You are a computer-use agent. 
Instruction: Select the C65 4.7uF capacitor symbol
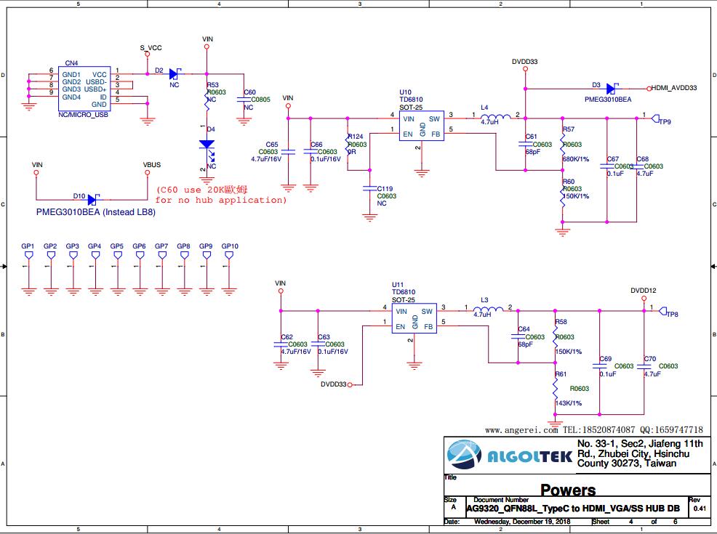[x=289, y=152]
